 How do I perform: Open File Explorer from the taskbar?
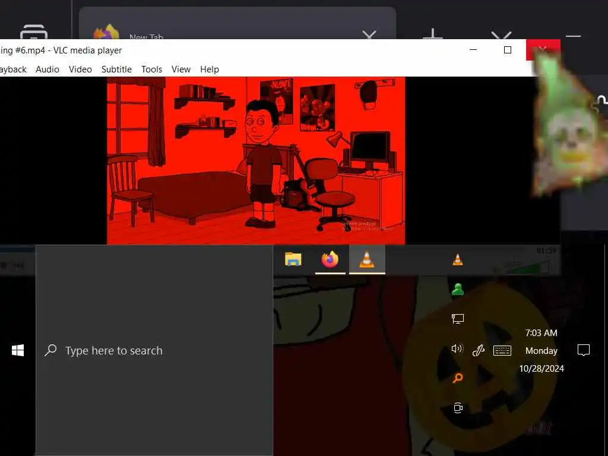pyautogui.click(x=293, y=259)
